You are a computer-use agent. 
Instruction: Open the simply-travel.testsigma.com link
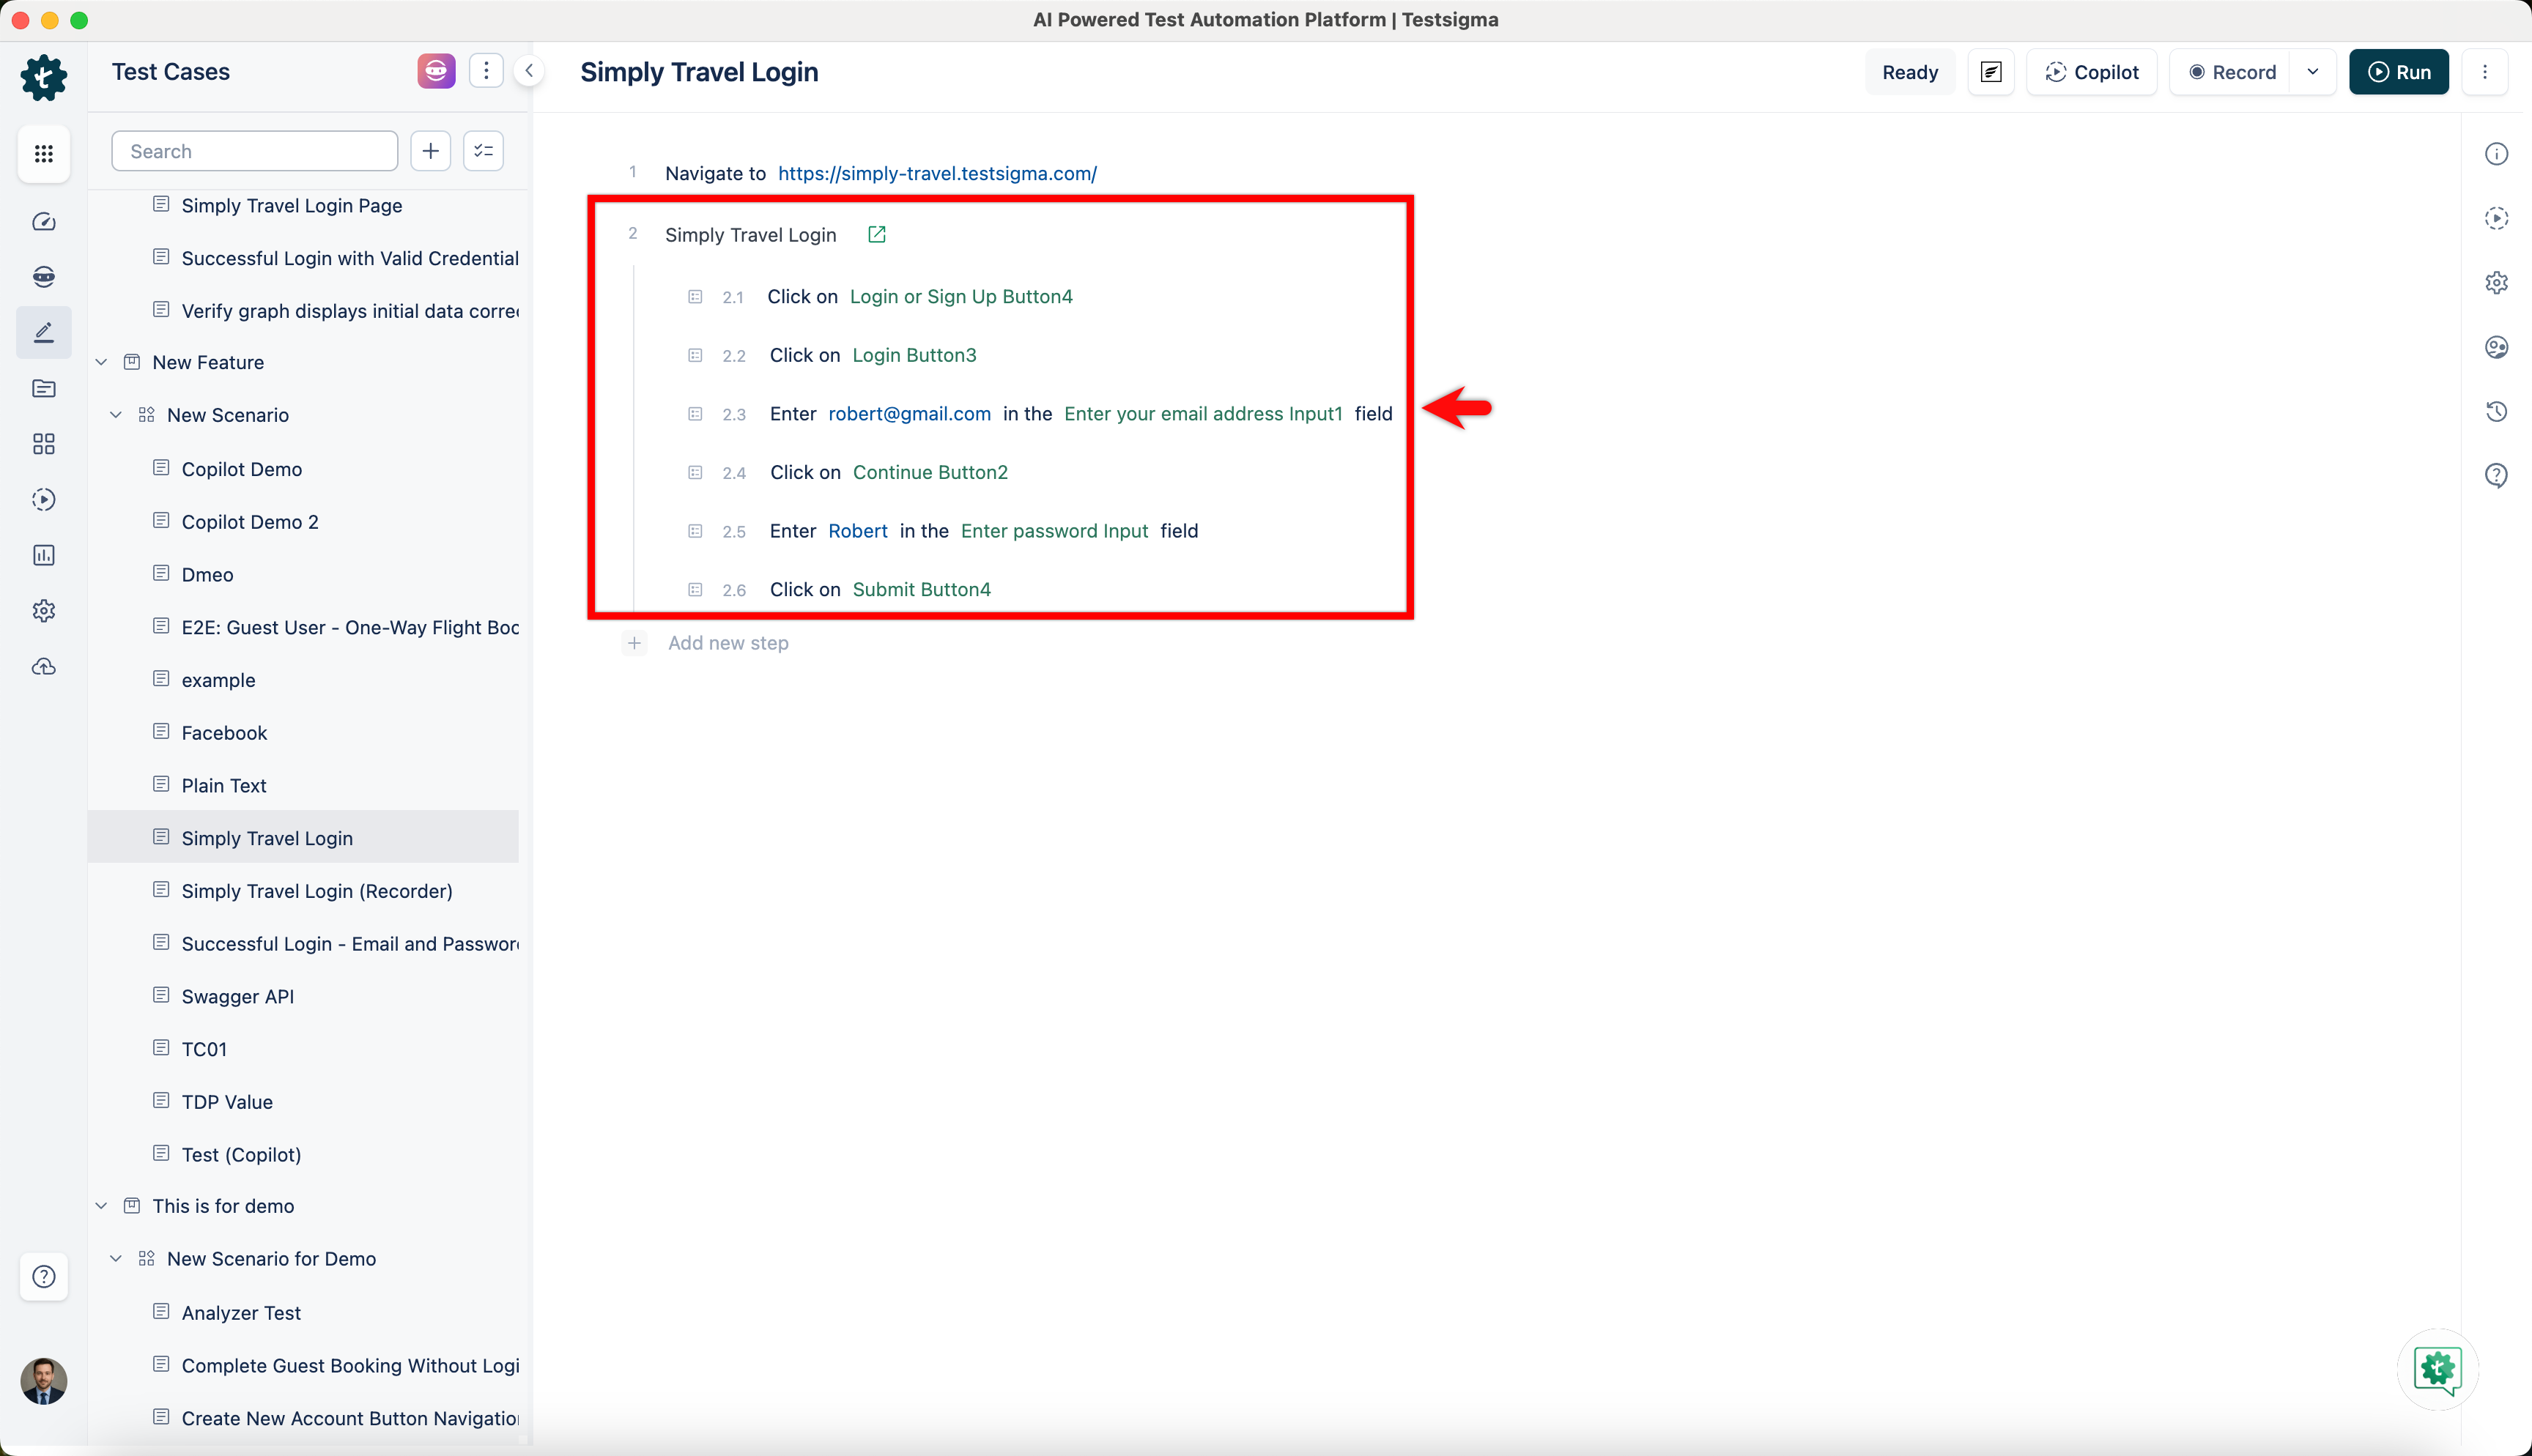point(937,173)
